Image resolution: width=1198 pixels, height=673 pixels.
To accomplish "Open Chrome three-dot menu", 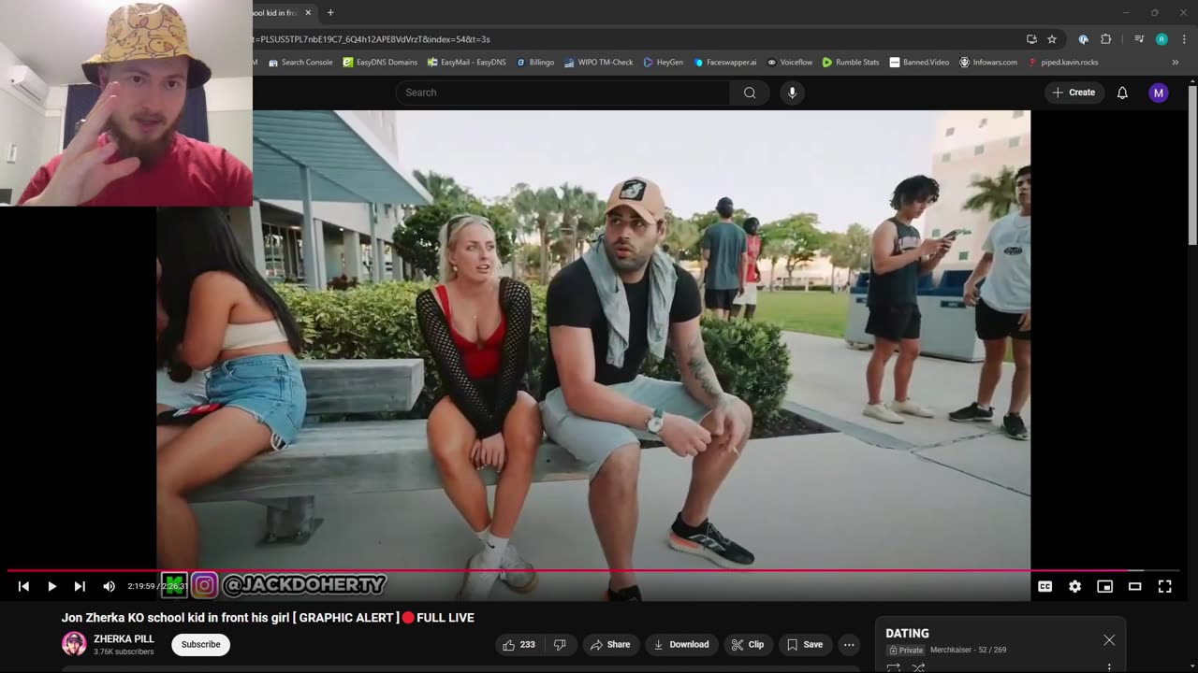I will click(x=1185, y=39).
